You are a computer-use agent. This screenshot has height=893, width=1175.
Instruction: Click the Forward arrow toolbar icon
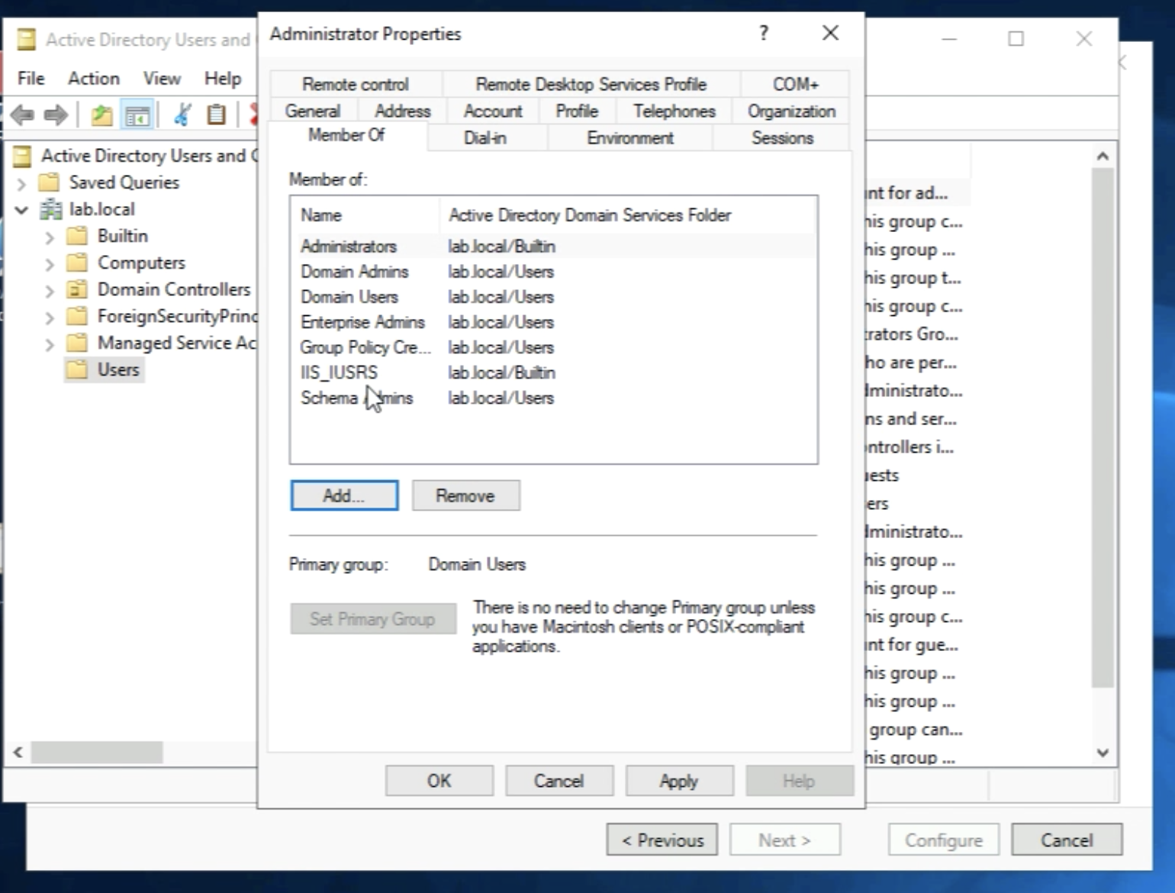[56, 115]
